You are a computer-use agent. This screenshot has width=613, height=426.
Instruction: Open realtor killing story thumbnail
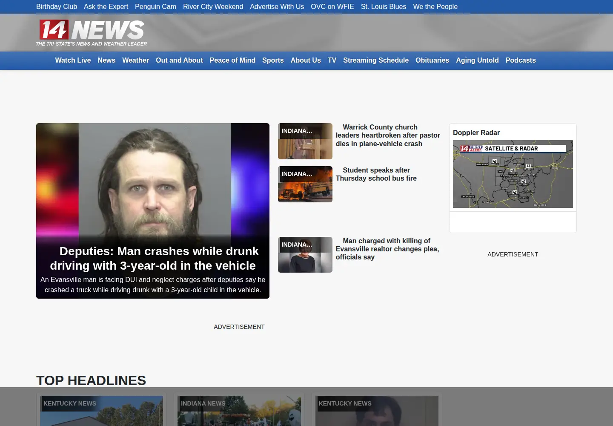click(305, 255)
